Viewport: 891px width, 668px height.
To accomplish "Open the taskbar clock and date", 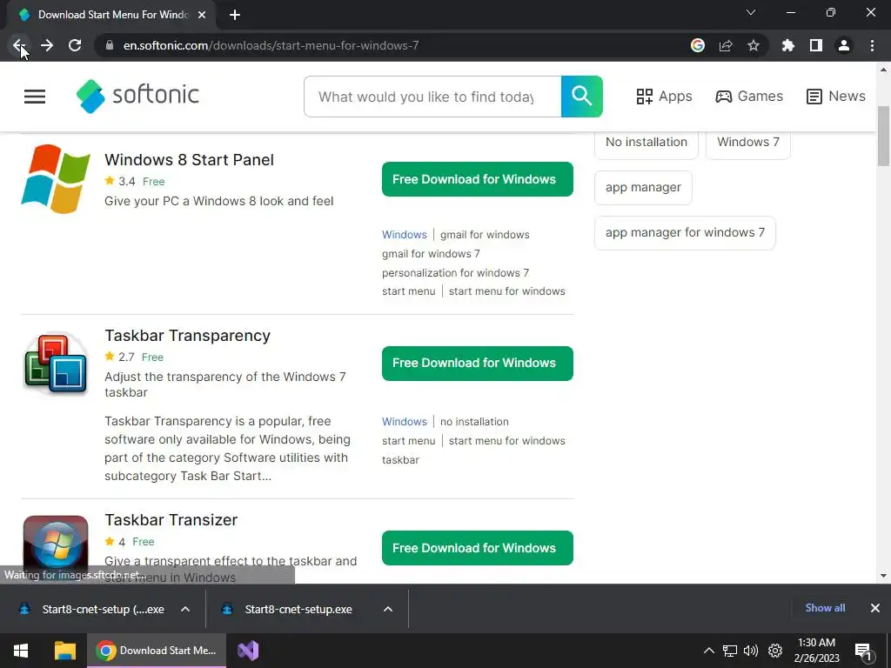I will 816,651.
